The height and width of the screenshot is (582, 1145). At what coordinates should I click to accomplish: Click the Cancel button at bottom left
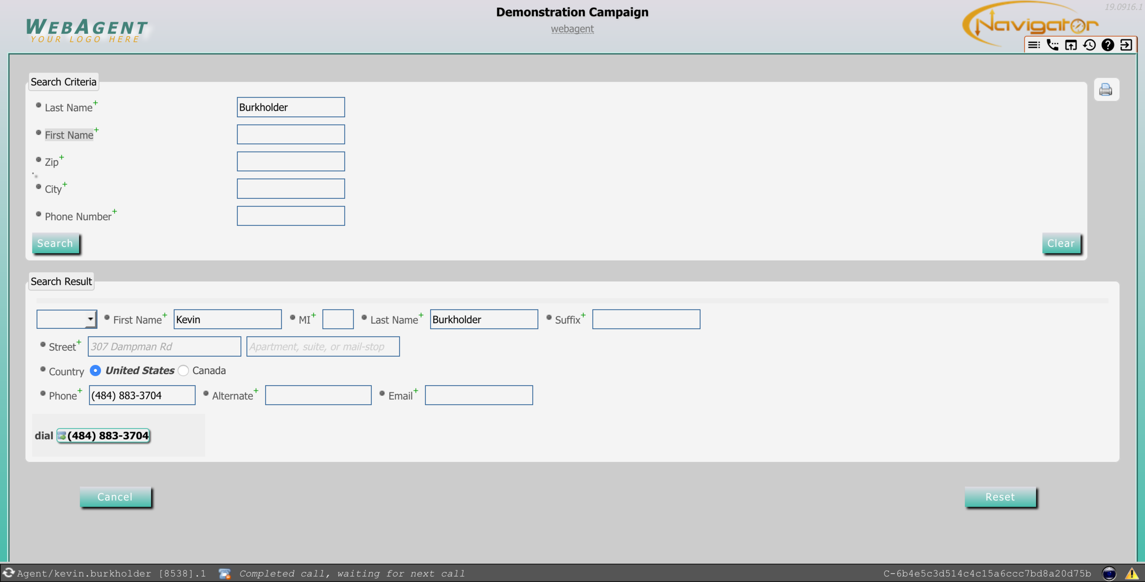coord(115,497)
